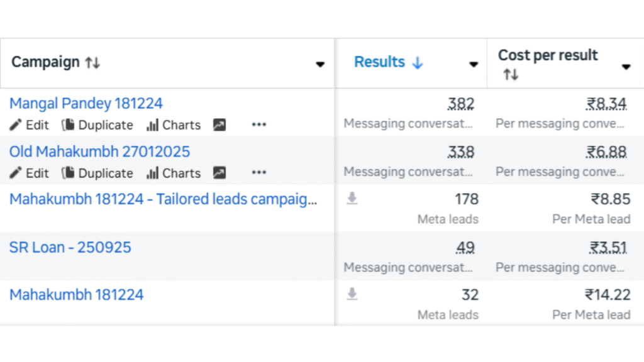Screen dimensions: 644x362
Task: Open Charts for Old Mahakumbh 27012025 campaign
Action: click(153, 173)
